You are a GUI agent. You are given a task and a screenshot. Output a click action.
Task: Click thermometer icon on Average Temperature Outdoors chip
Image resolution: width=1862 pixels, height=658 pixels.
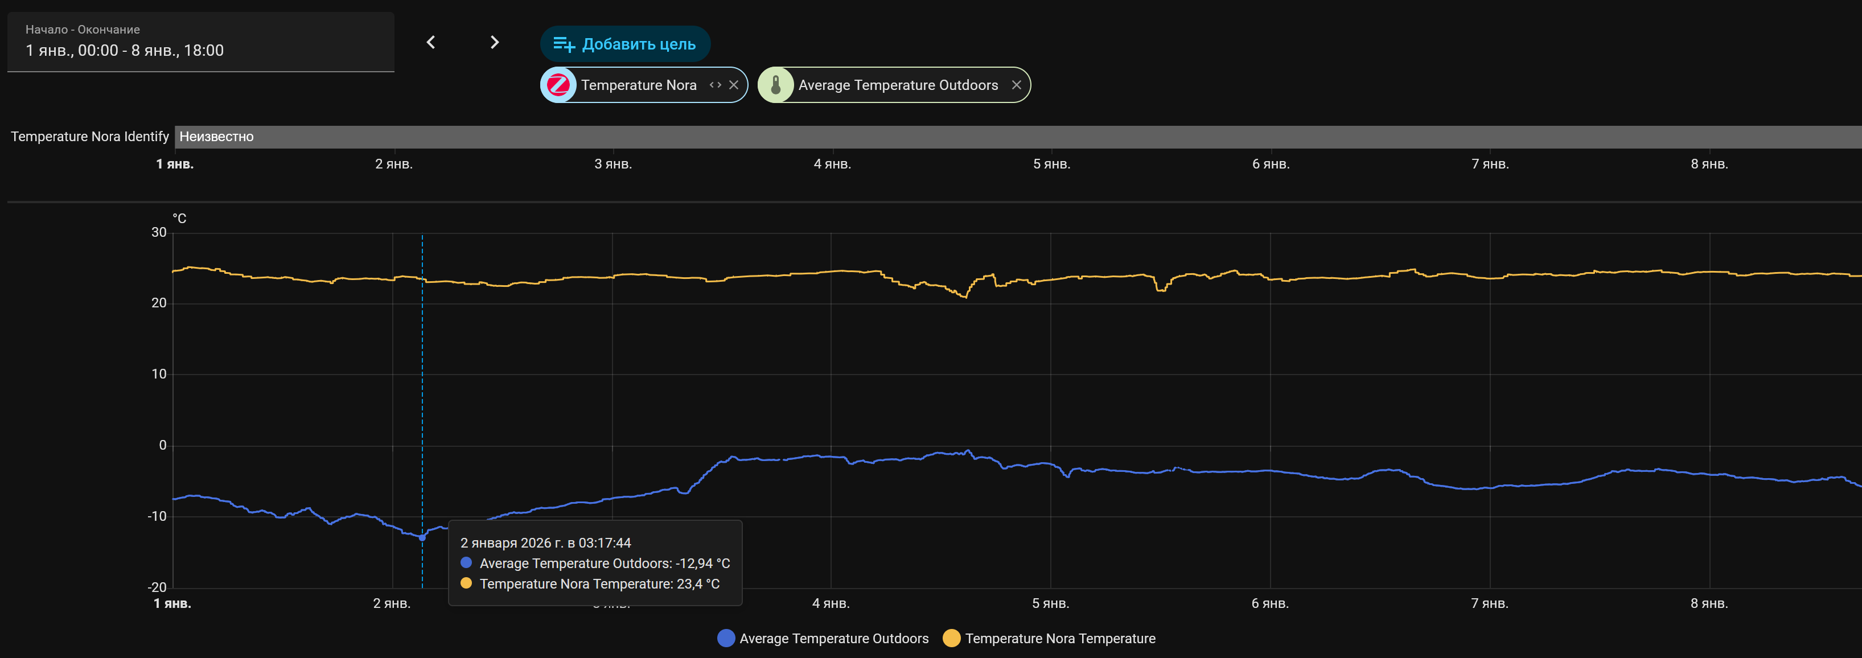pos(775,85)
